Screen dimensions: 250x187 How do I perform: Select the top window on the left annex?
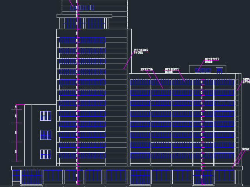(x=46, y=116)
